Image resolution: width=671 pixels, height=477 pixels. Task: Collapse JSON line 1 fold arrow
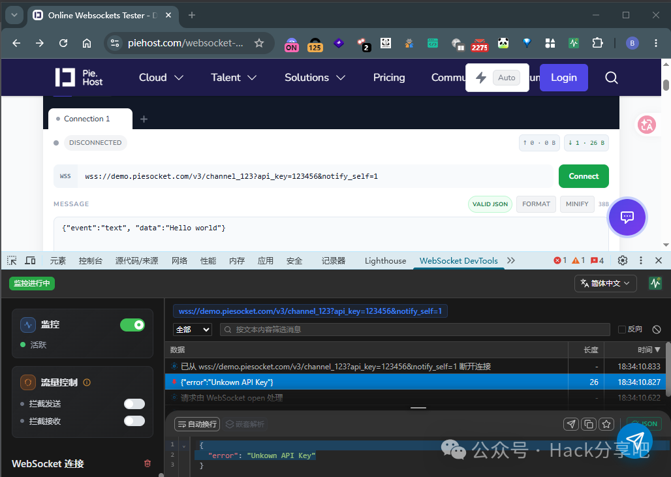tap(184, 445)
